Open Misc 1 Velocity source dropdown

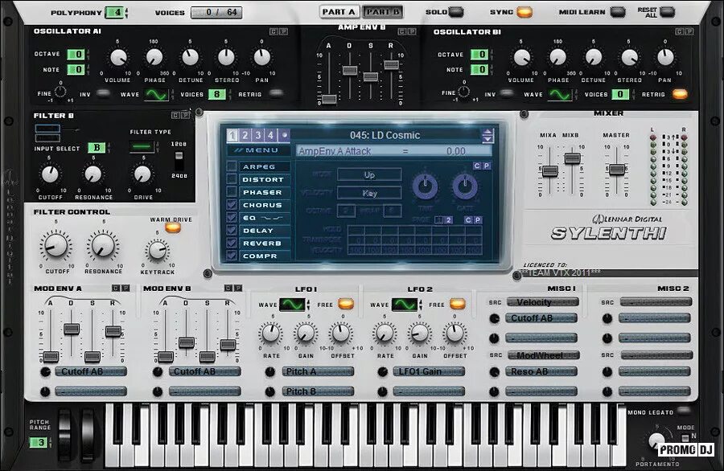click(x=543, y=302)
